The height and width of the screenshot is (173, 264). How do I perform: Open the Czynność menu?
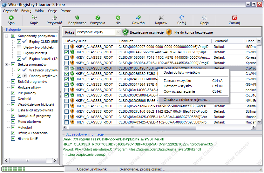[10, 11]
